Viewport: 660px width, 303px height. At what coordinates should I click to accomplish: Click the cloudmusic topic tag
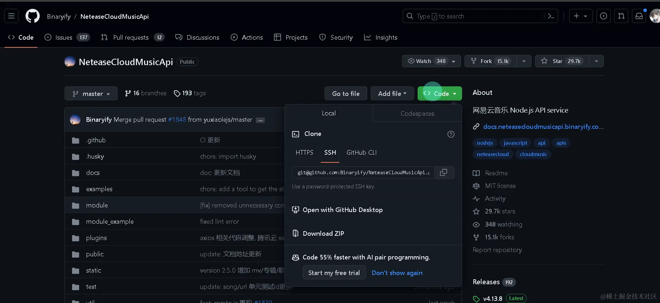pos(533,154)
